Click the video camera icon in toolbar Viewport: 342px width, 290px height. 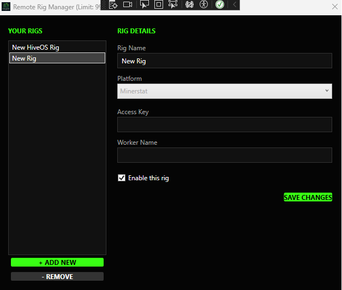tap(128, 4)
